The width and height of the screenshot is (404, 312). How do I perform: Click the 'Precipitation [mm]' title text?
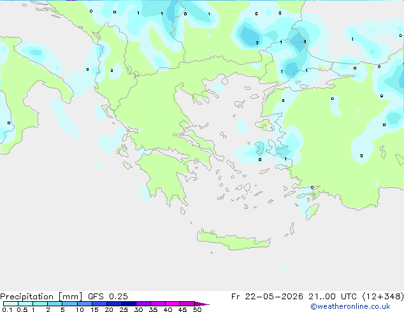click(x=41, y=297)
